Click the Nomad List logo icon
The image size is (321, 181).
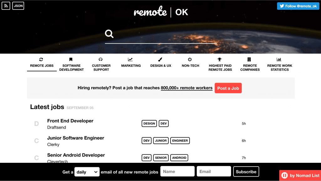(x=285, y=175)
